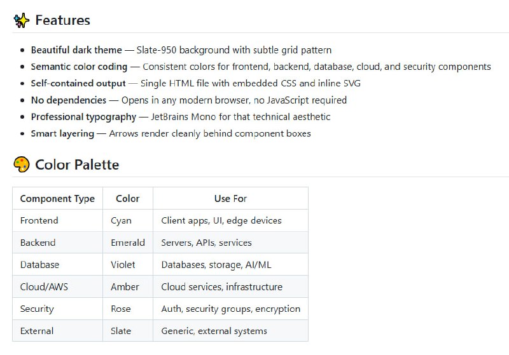Select the Violet color cell

tap(123, 265)
